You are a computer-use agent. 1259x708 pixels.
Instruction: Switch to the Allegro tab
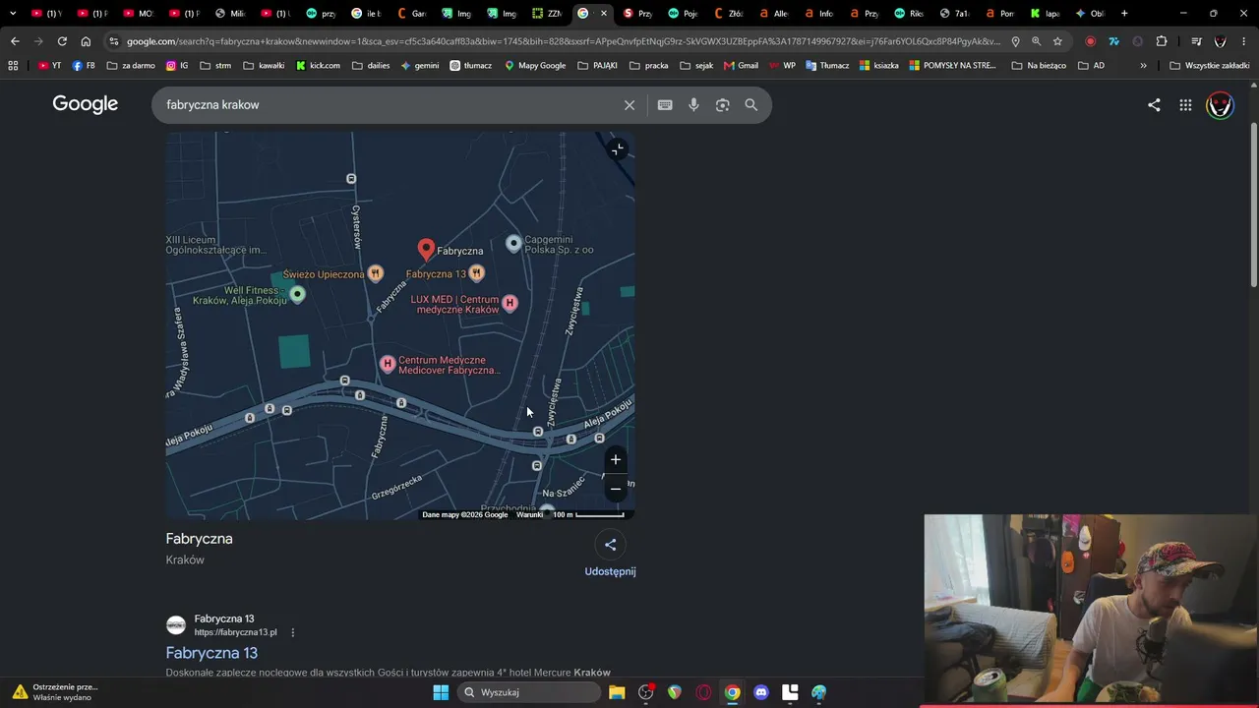(773, 14)
